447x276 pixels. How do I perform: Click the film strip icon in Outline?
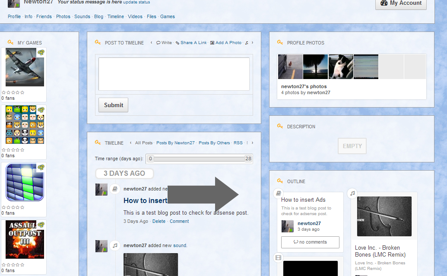pyautogui.click(x=279, y=258)
